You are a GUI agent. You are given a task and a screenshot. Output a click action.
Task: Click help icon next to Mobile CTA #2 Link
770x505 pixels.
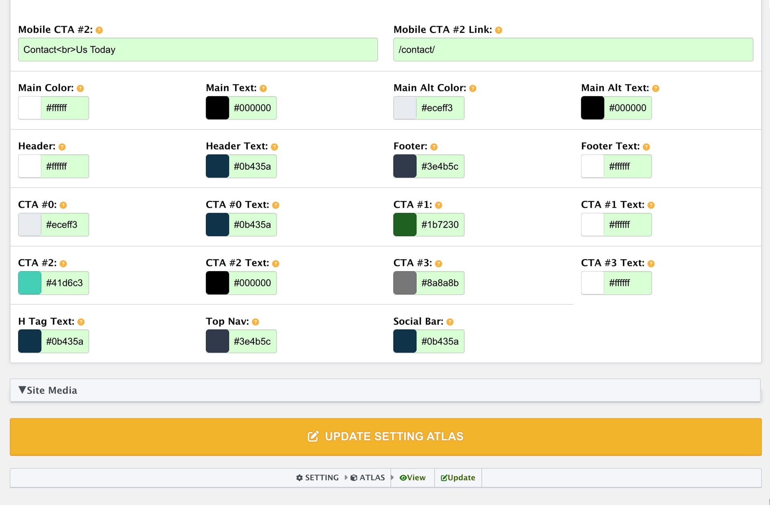(498, 30)
